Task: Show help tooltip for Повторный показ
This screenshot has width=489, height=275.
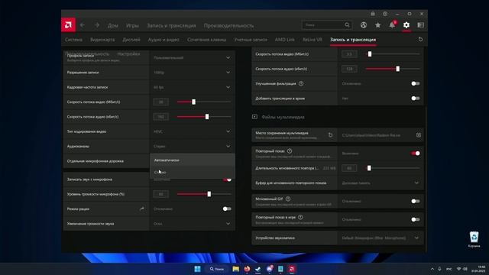Action: (x=290, y=151)
